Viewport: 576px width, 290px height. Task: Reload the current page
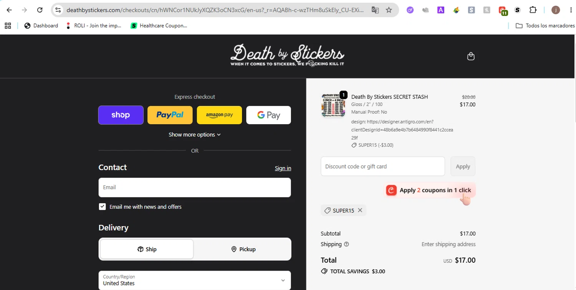(x=40, y=10)
